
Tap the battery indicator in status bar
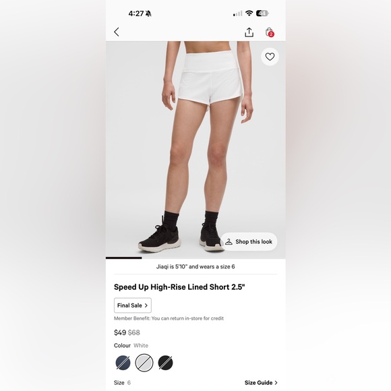click(x=262, y=13)
